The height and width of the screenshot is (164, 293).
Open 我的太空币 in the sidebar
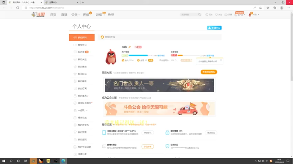point(82,125)
